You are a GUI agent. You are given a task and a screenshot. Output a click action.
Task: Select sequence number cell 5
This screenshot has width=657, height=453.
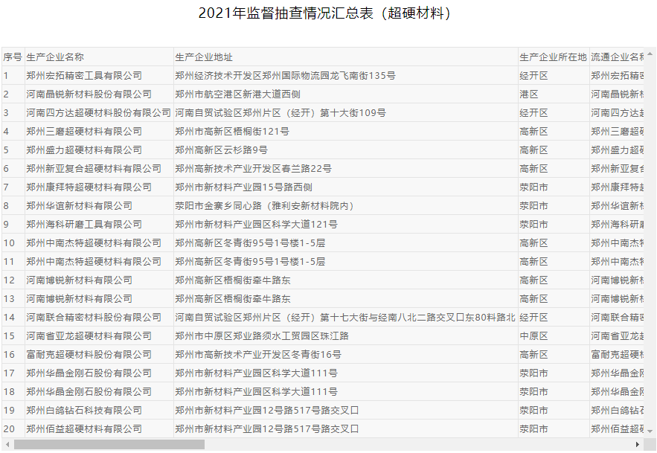13,150
